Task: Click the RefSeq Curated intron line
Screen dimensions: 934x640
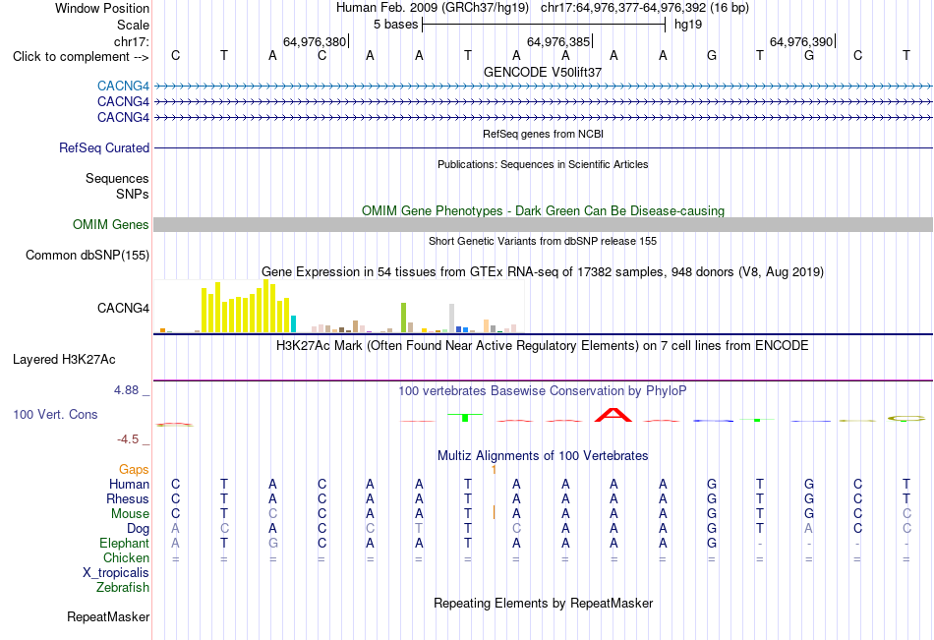Action: (543, 147)
